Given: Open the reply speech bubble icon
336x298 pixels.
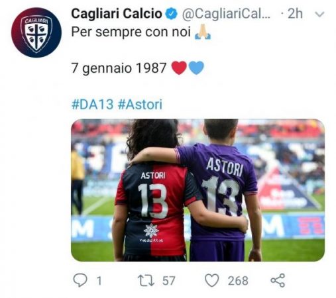Looking at the screenshot, I should (80, 280).
